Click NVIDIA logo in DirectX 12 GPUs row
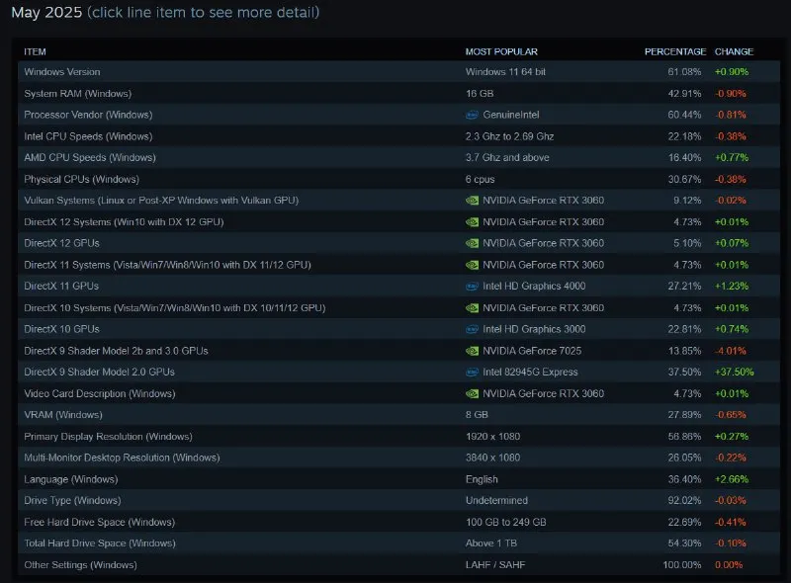 [x=472, y=244]
